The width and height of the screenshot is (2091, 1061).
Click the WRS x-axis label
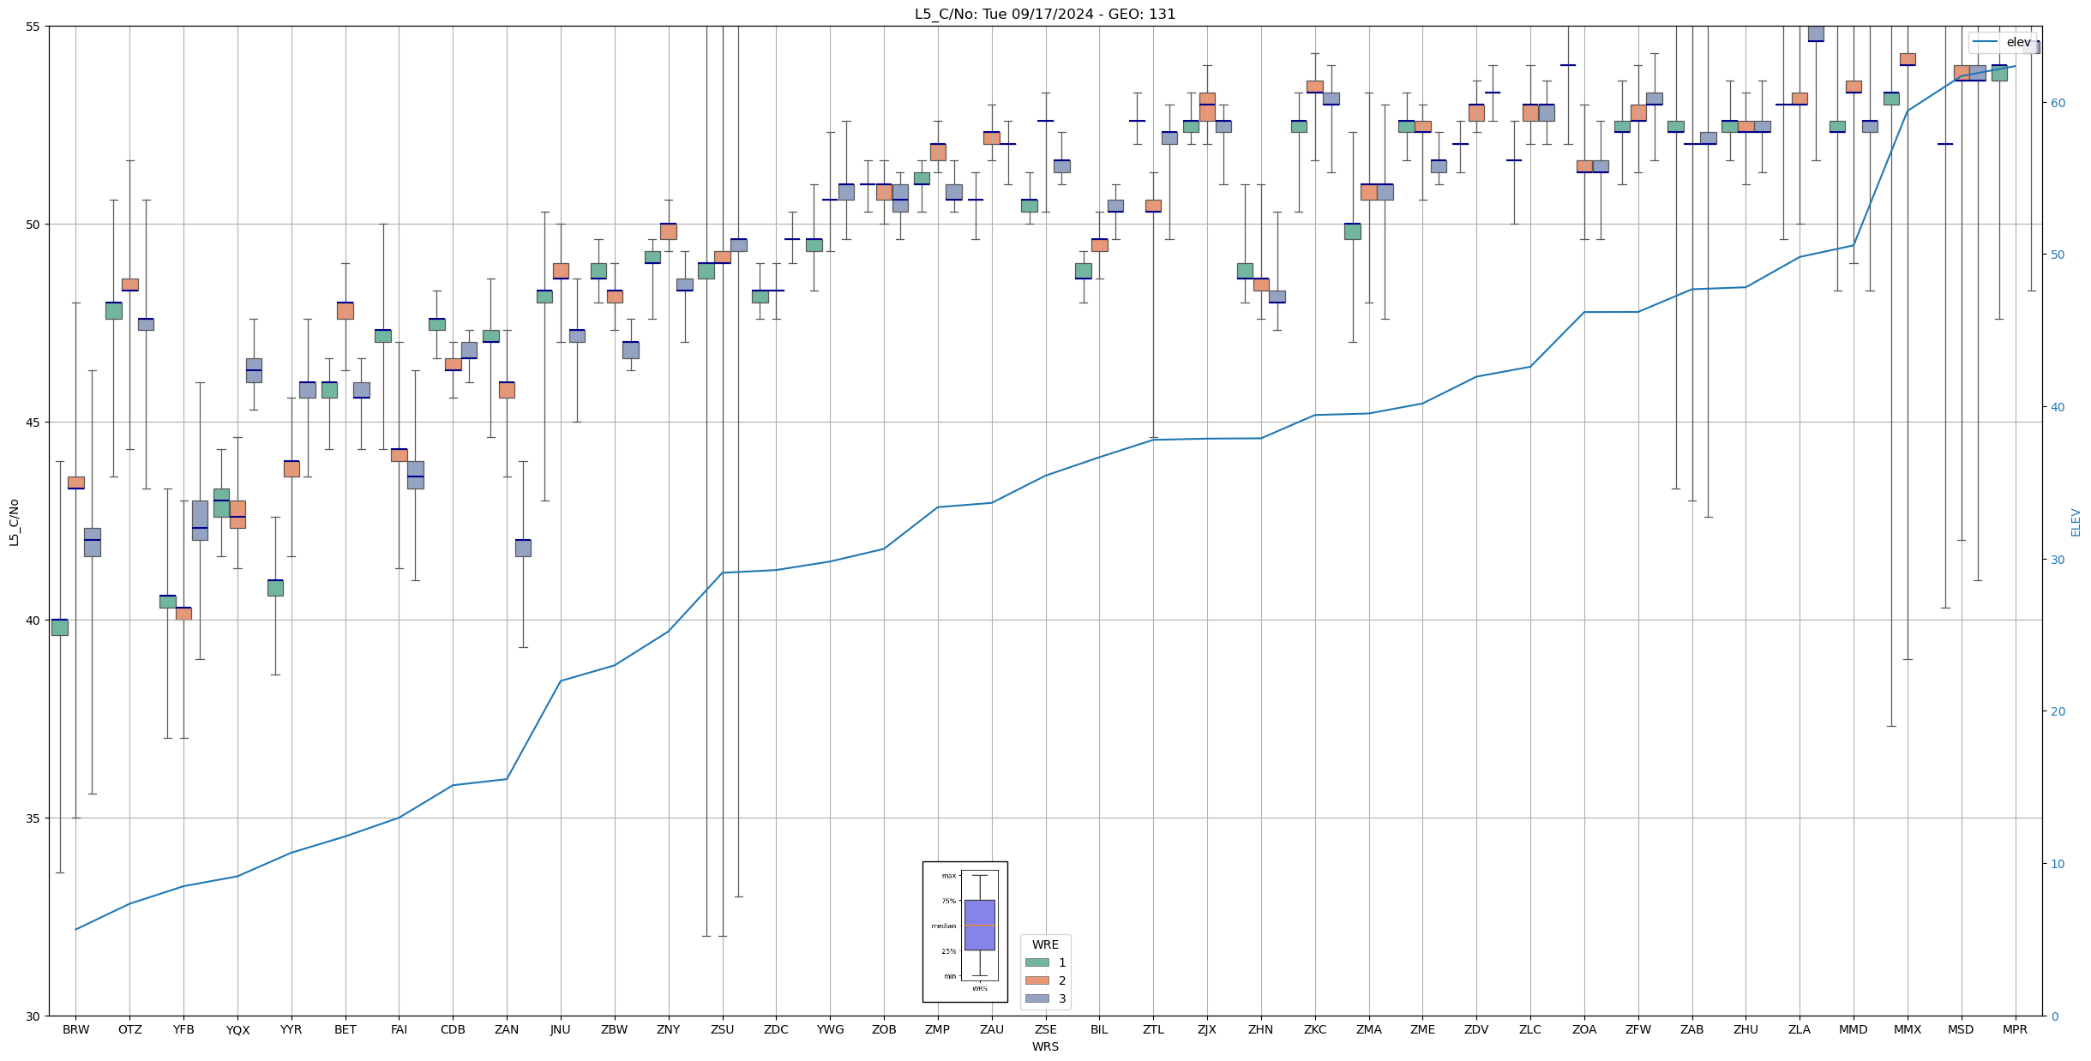click(x=1045, y=1046)
